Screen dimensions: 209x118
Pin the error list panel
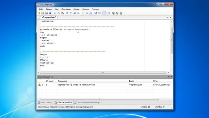168,77
